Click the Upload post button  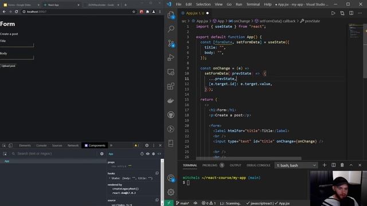click(8, 66)
